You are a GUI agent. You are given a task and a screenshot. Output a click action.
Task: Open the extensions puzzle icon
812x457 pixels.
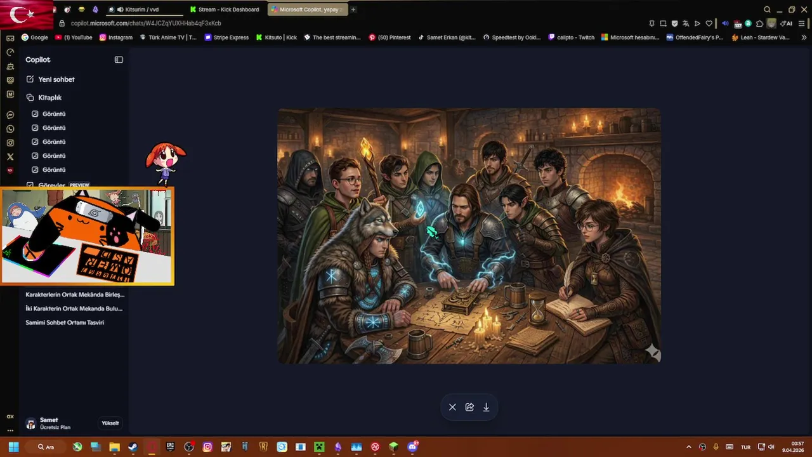pyautogui.click(x=759, y=23)
